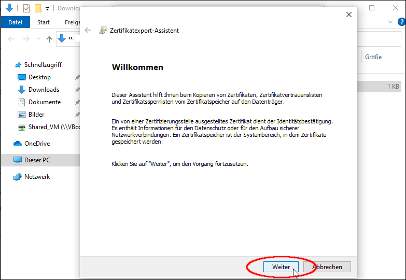The image size is (406, 280).
Task: Click the Shared_VM drive icon
Action: click(x=22, y=127)
